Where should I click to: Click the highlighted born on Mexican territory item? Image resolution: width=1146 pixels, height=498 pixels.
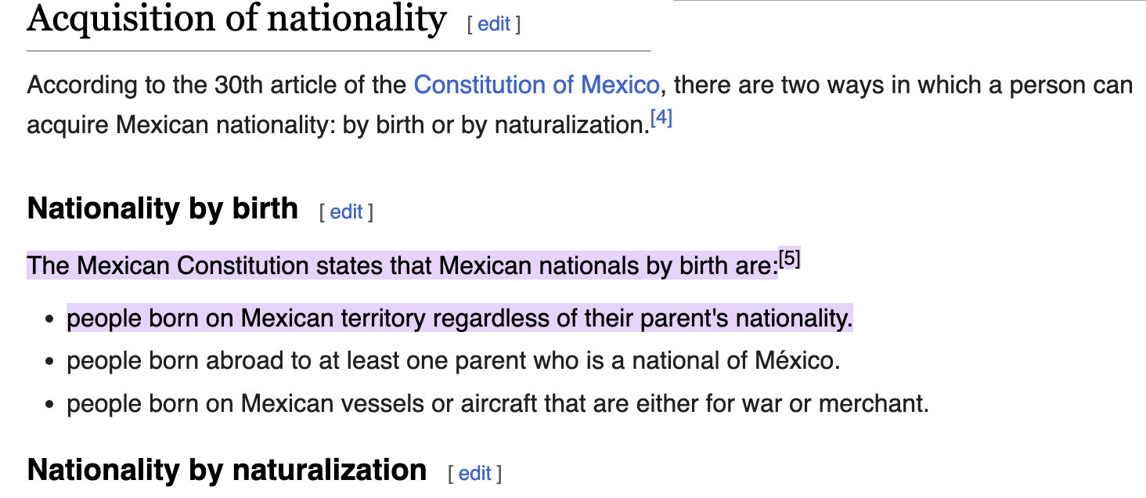tap(459, 319)
